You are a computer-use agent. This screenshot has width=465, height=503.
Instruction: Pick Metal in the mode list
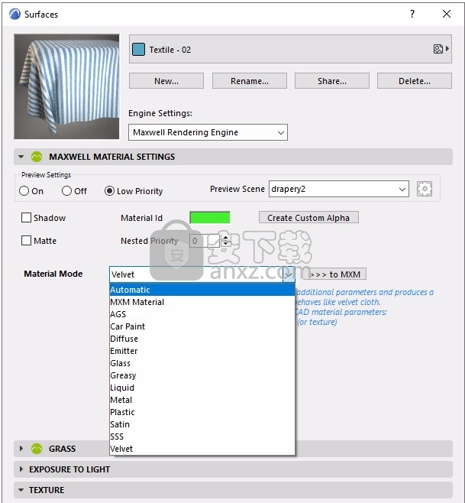[x=202, y=400]
